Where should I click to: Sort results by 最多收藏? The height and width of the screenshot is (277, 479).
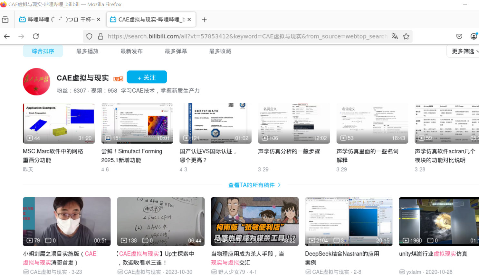coord(220,51)
